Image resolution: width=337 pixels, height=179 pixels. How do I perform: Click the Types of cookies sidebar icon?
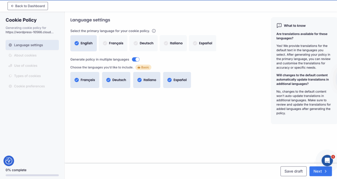pos(10,76)
